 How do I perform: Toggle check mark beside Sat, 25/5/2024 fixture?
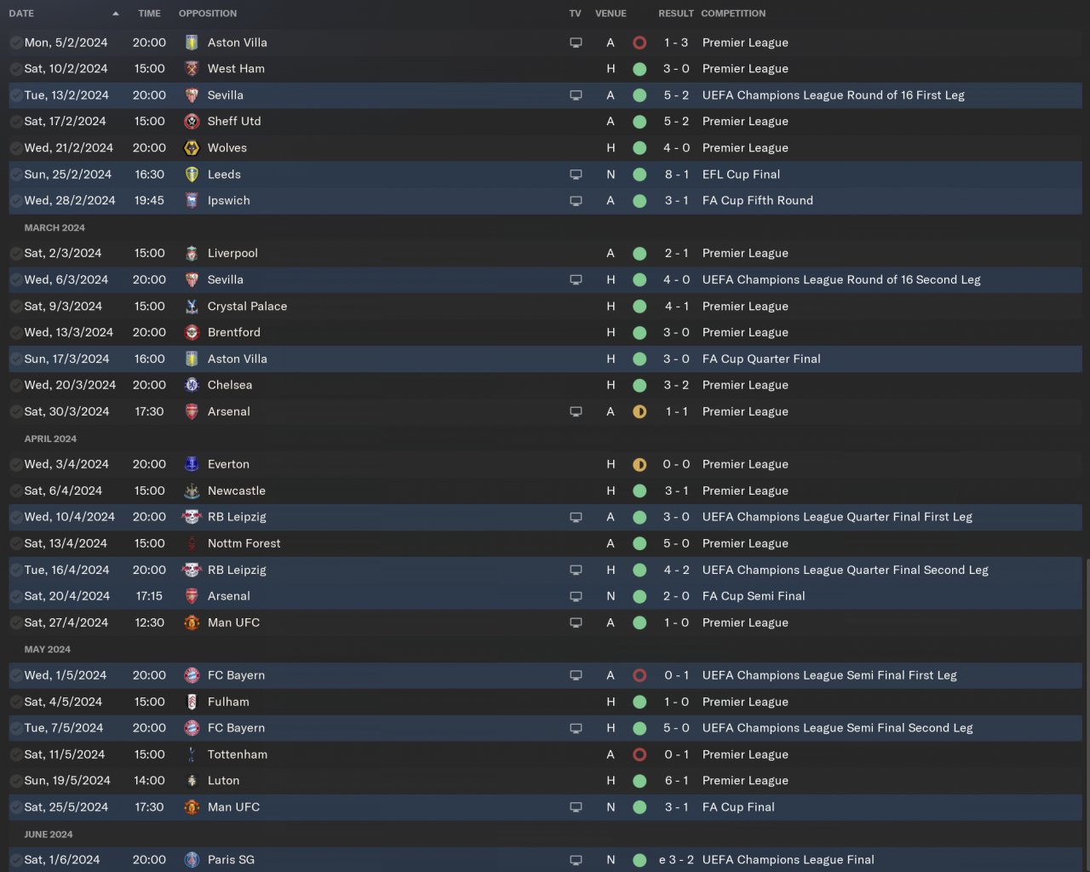point(15,807)
